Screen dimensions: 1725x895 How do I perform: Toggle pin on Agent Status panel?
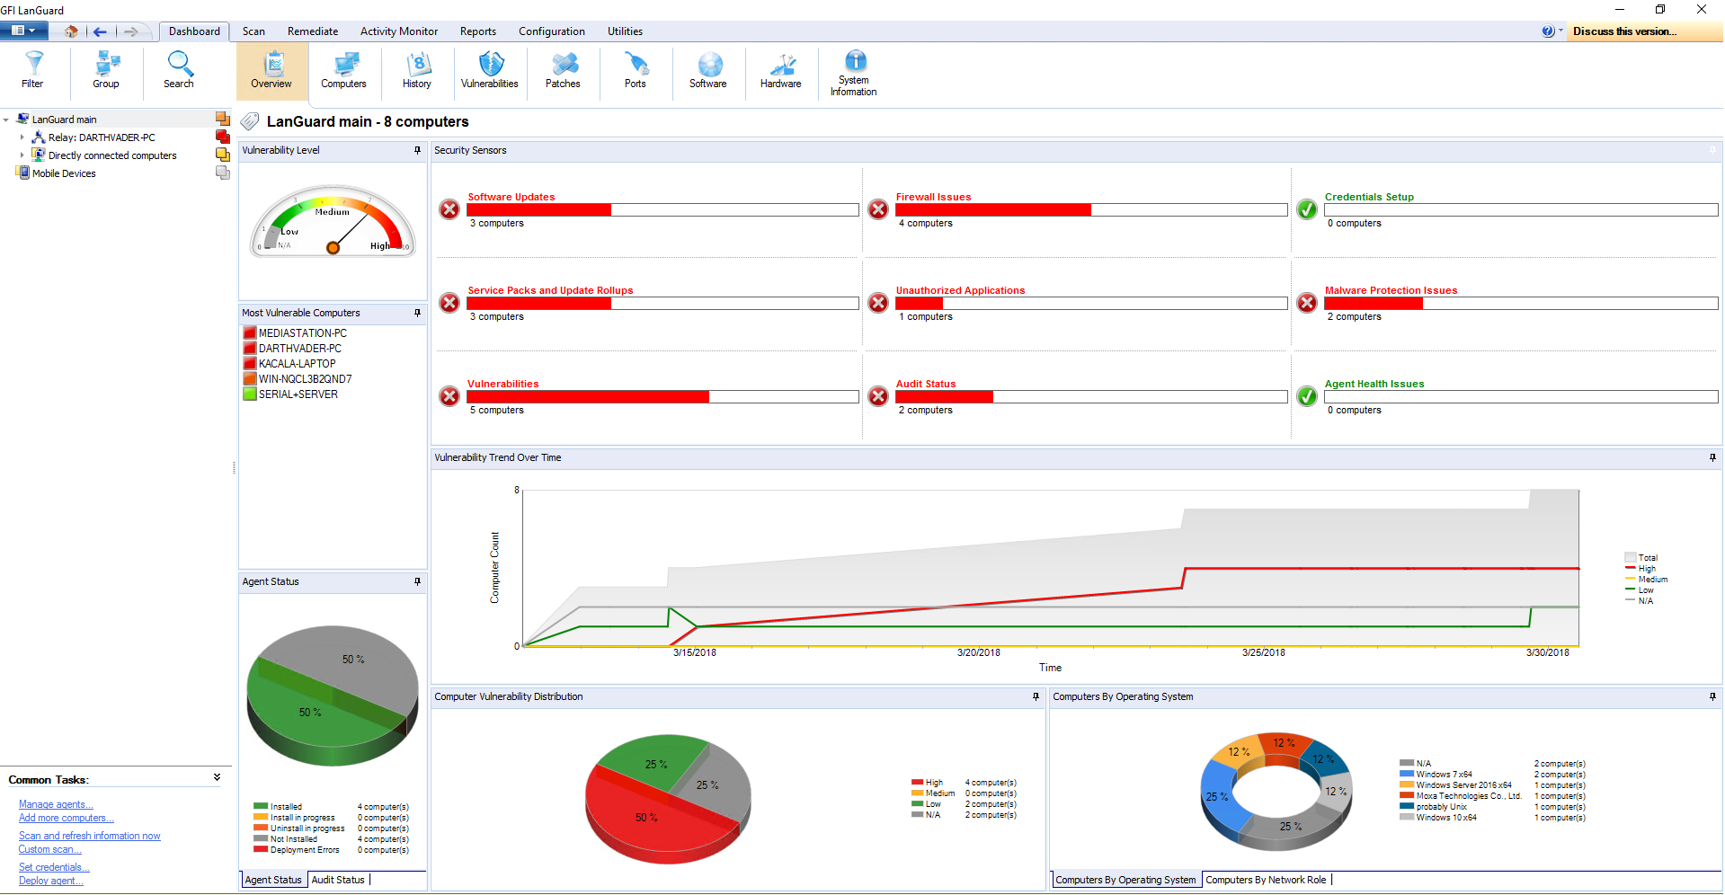[x=417, y=582]
